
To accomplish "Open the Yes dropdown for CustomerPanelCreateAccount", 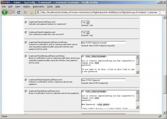I will [85, 32].
